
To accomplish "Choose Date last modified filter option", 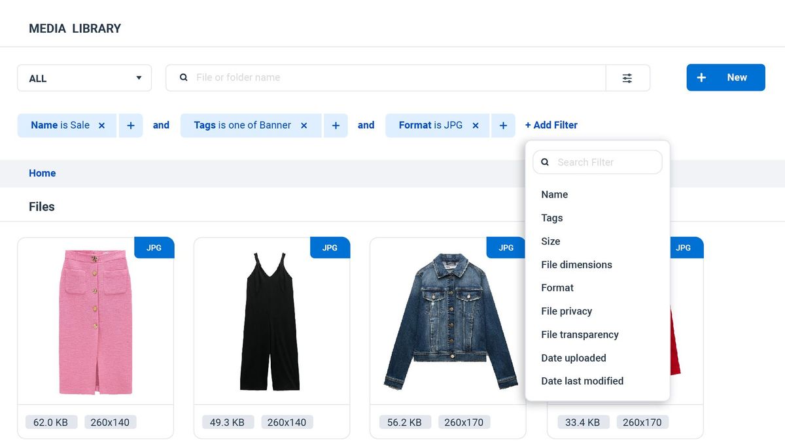I will tap(582, 381).
